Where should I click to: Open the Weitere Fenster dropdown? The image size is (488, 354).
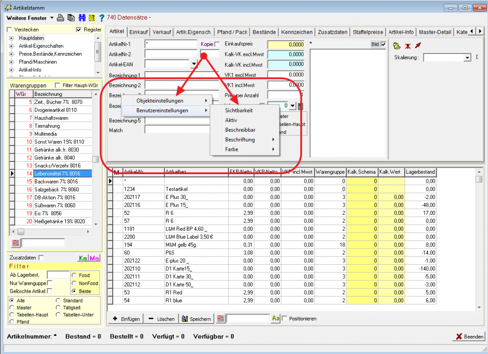point(51,18)
